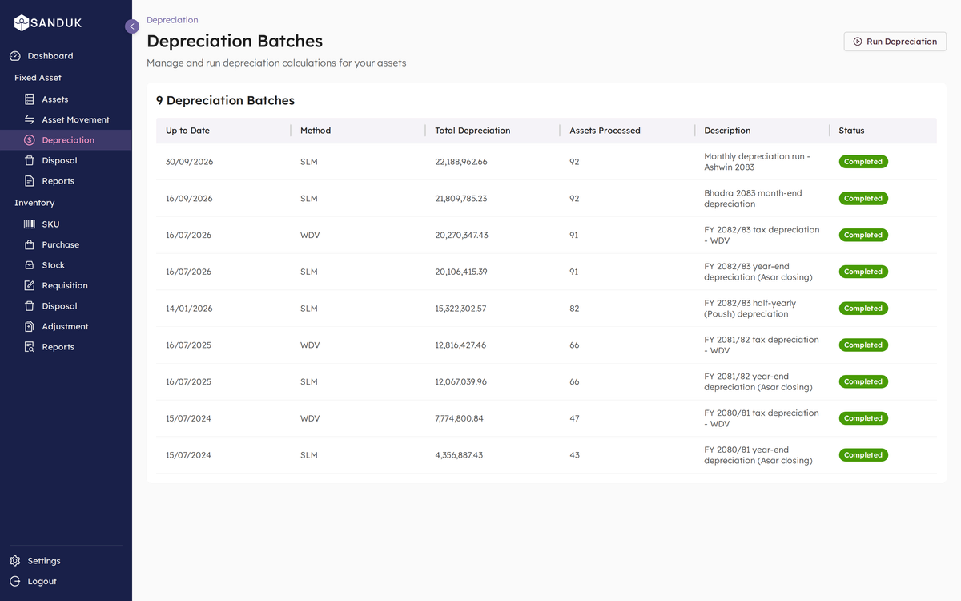Click FY 2081/82 year-end depreciation description
Image resolution: width=961 pixels, height=601 pixels.
pyautogui.click(x=758, y=382)
